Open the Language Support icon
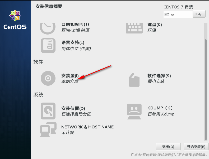The image size is (209, 159). tap(48, 46)
